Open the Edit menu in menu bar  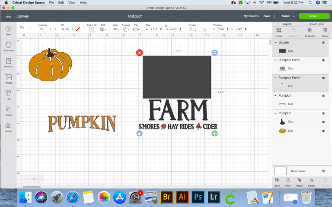61,3
